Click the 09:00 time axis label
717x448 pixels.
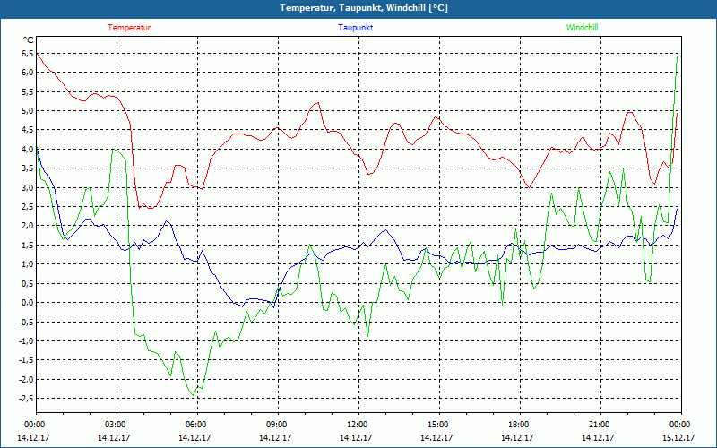[276, 425]
